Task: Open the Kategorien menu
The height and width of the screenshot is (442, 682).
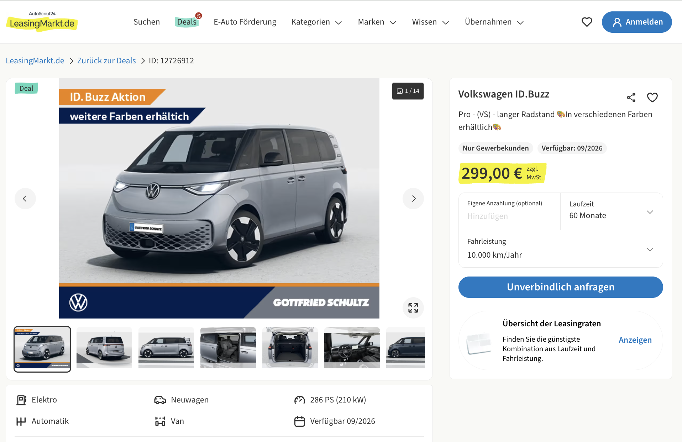Action: [316, 22]
